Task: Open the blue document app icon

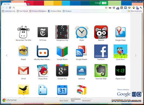Action: point(43,90)
